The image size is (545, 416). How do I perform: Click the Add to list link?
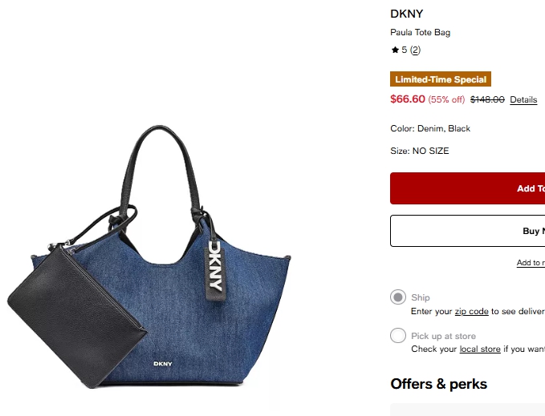point(531,263)
